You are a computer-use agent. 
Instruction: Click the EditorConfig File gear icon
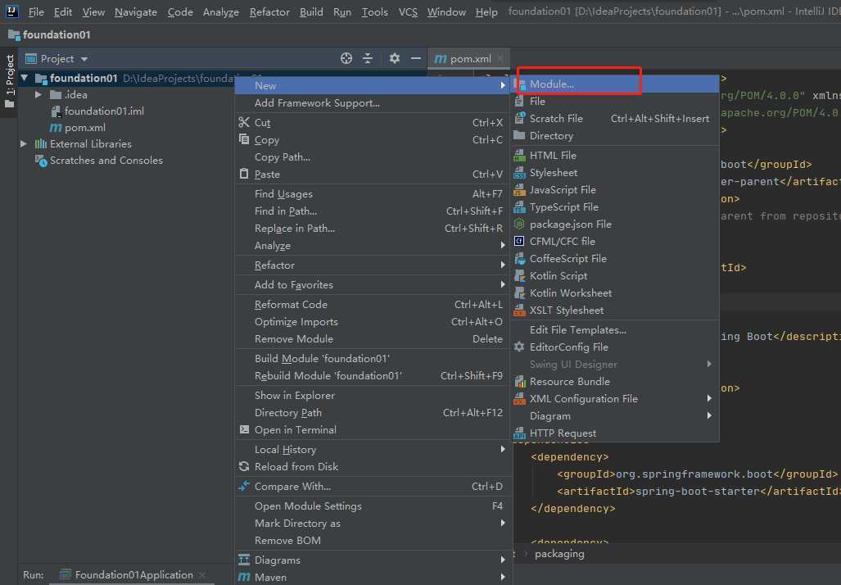click(519, 347)
